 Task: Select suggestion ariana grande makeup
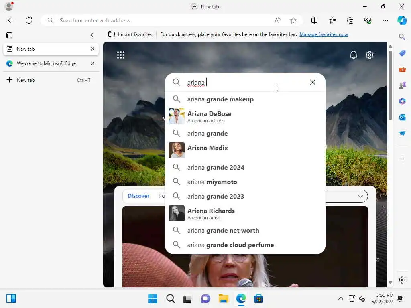(x=245, y=99)
